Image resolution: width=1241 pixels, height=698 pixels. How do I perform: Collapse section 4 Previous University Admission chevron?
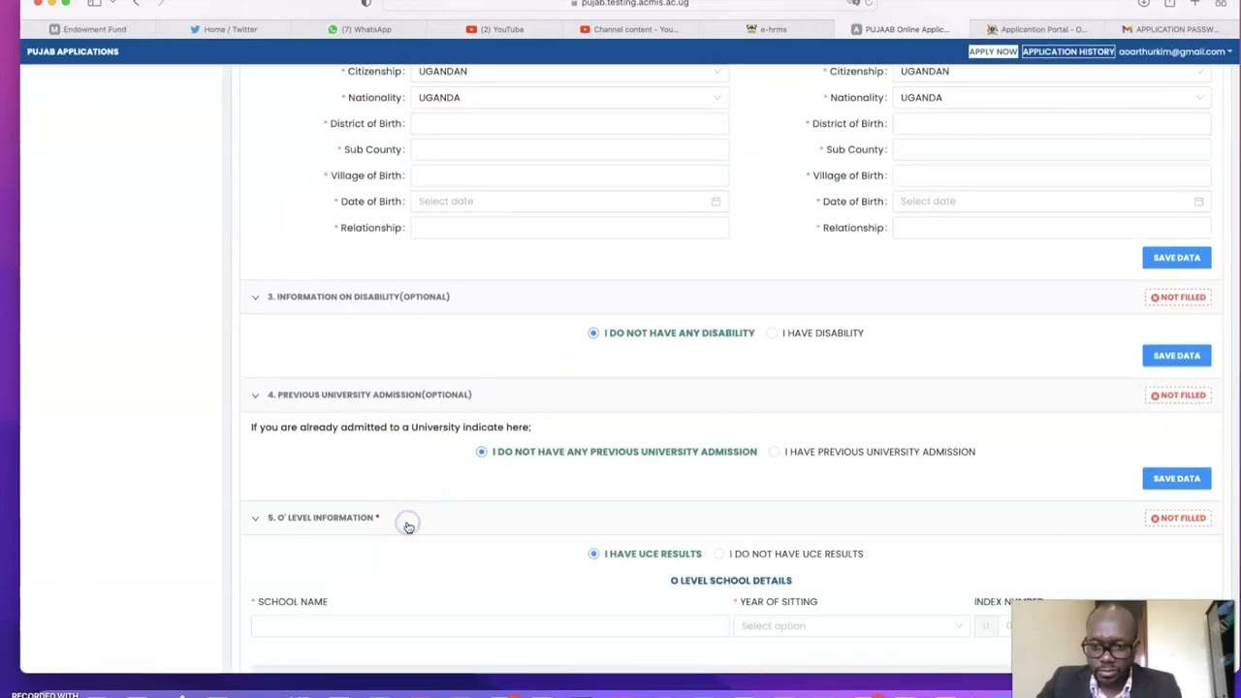255,396
